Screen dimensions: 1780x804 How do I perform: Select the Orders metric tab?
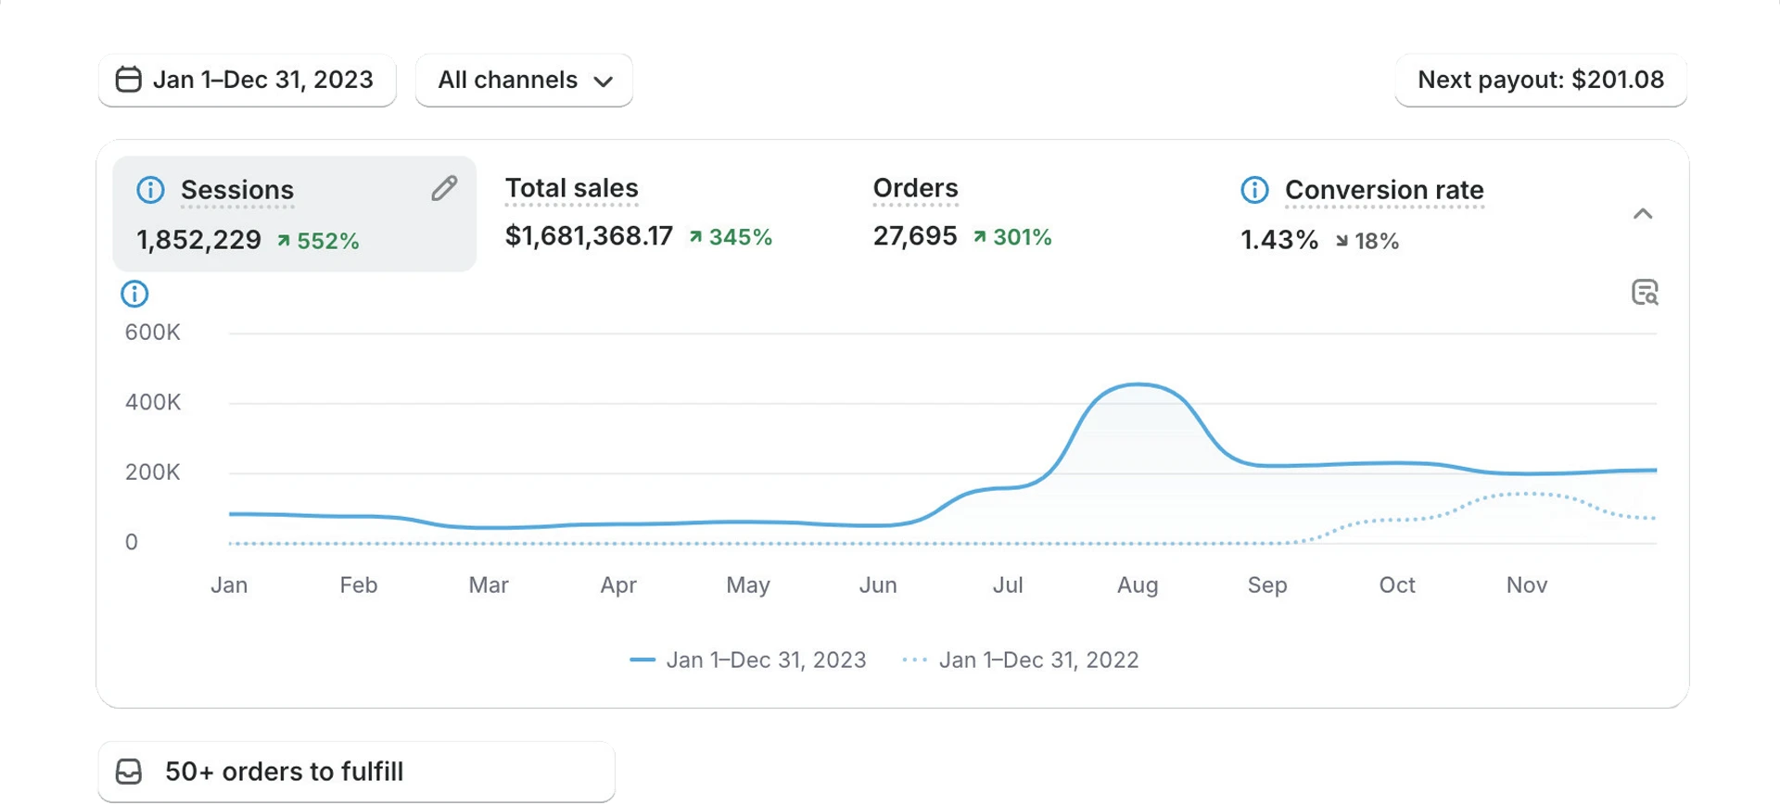click(x=961, y=213)
